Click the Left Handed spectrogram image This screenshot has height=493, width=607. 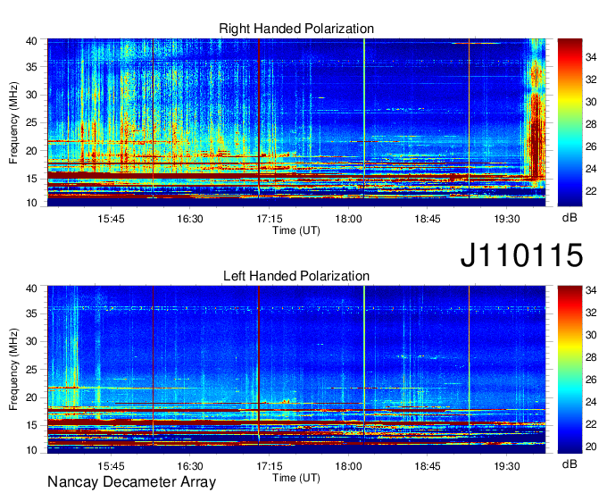pyautogui.click(x=296, y=370)
